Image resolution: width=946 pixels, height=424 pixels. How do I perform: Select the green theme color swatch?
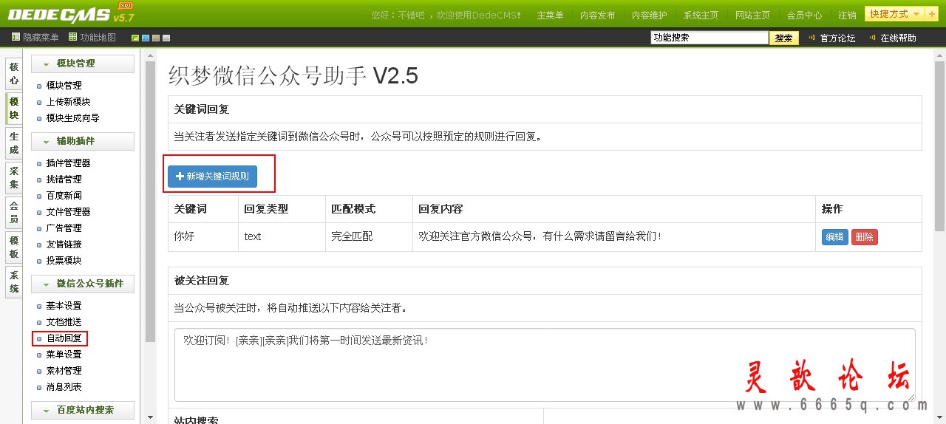click(x=135, y=38)
